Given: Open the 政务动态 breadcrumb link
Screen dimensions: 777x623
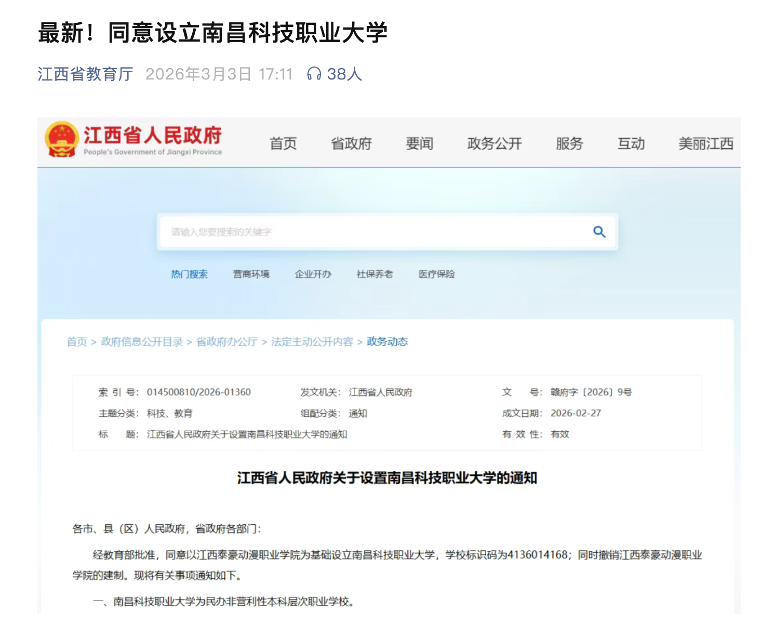Looking at the screenshot, I should point(387,341).
